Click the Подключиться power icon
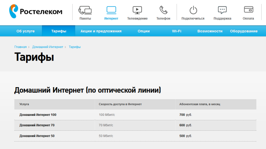266x149 pixels. (x=193, y=10)
